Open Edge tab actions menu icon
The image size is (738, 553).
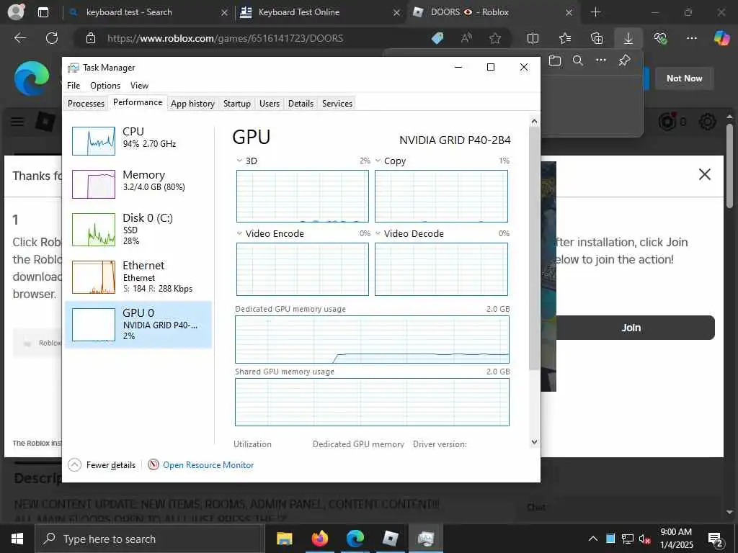[43, 12]
